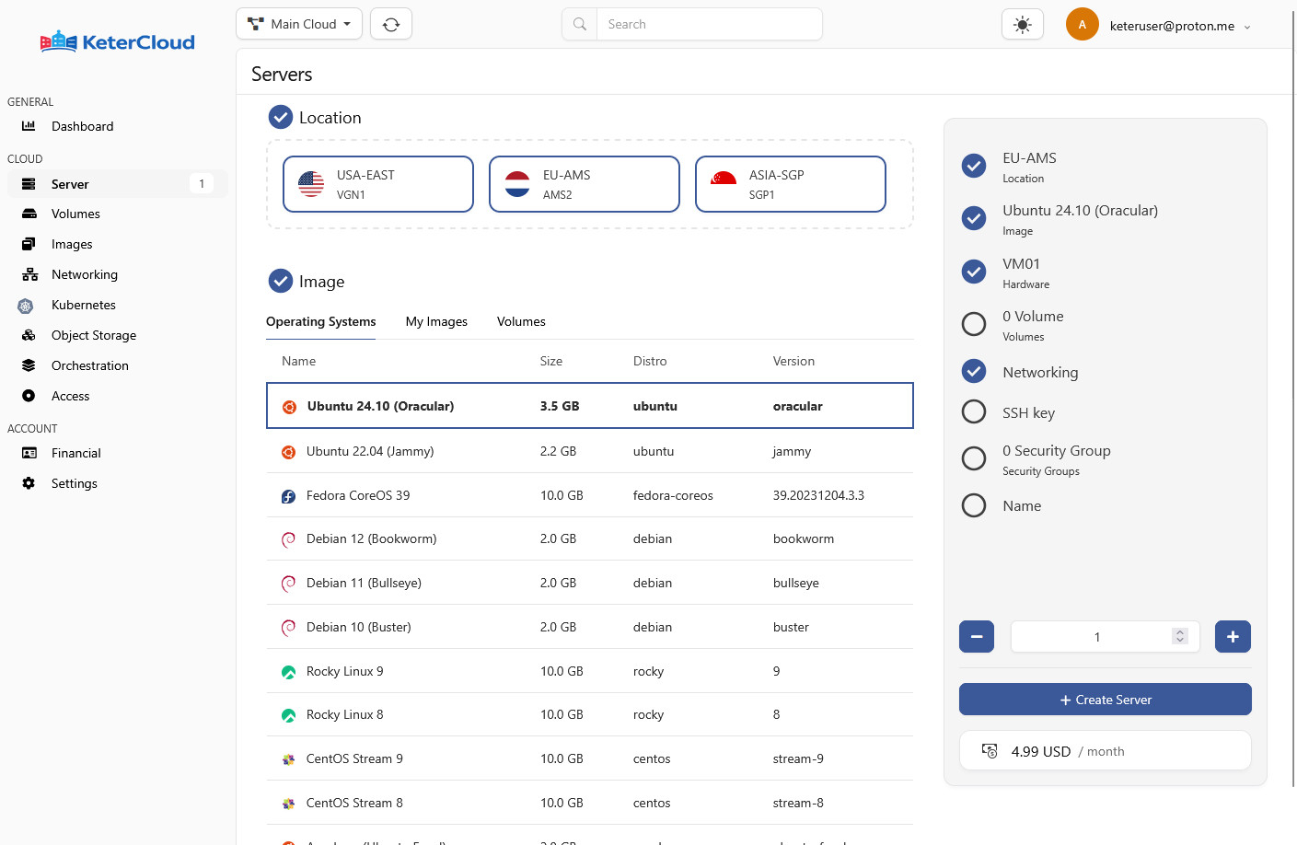Click the orange user avatar icon
This screenshot has height=845, width=1297.
pyautogui.click(x=1082, y=25)
